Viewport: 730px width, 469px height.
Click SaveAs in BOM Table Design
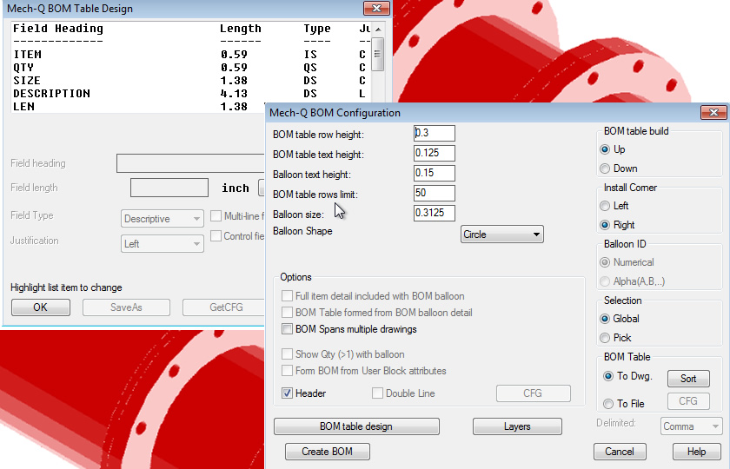tap(126, 307)
